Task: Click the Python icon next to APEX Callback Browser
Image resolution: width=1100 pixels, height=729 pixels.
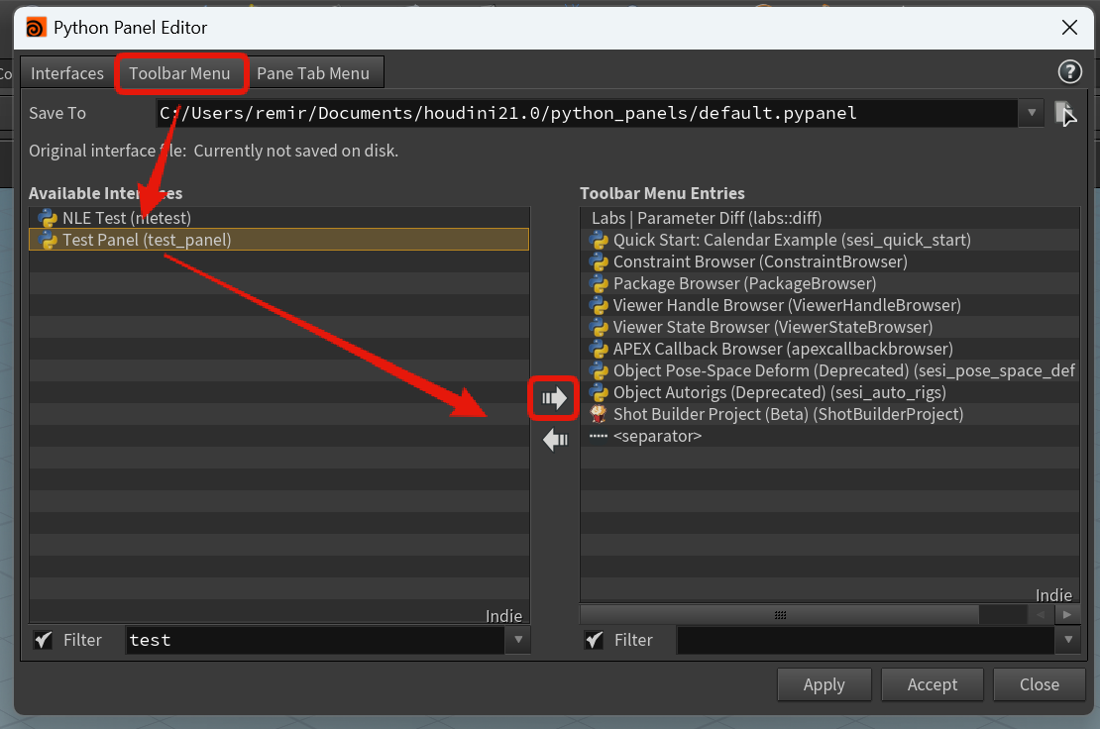Action: click(x=598, y=349)
